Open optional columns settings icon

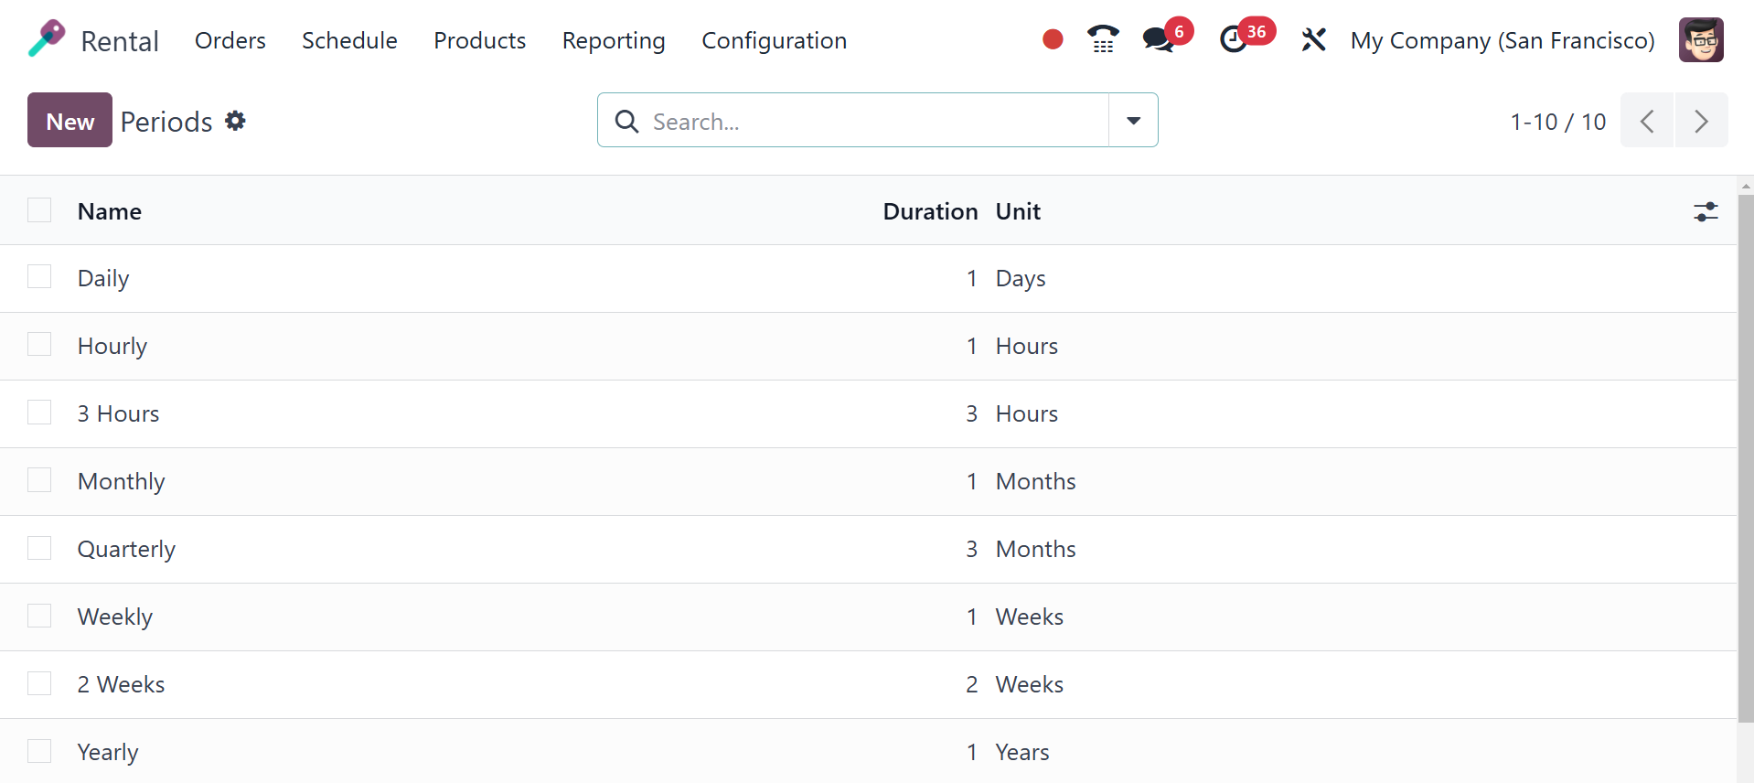coord(1706,212)
